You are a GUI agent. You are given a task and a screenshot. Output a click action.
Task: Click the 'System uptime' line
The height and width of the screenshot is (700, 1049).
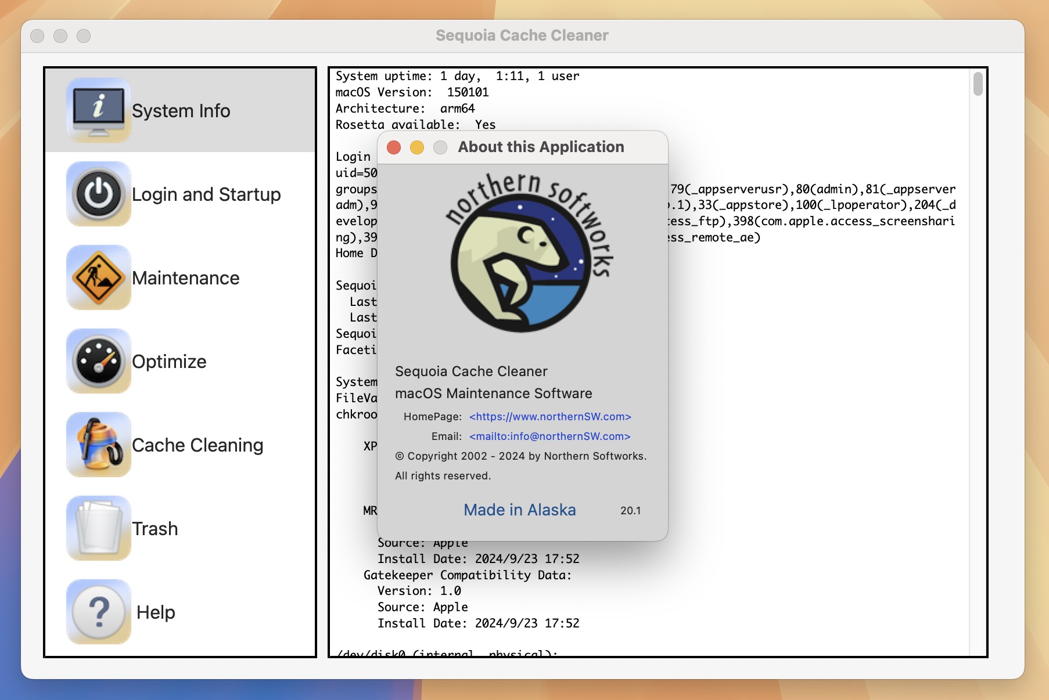[458, 76]
